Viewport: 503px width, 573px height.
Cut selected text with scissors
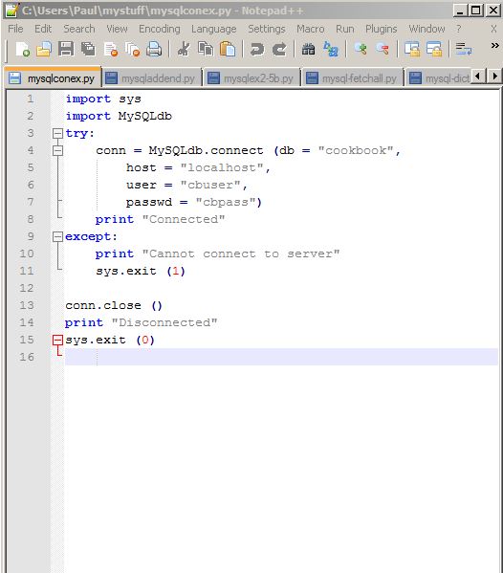(184, 49)
